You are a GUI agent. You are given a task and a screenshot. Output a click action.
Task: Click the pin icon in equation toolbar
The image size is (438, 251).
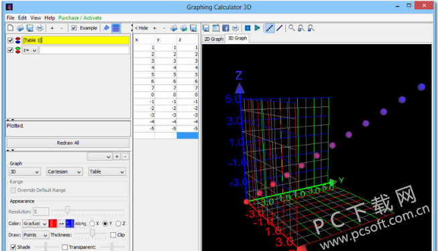pyautogui.click(x=106, y=28)
